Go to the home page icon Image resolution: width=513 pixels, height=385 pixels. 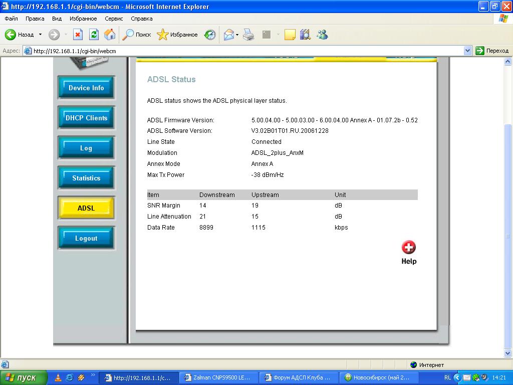pyautogui.click(x=110, y=35)
